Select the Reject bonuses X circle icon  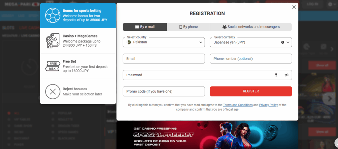[52, 92]
